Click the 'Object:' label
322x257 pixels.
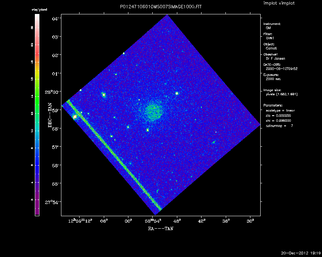[269, 44]
